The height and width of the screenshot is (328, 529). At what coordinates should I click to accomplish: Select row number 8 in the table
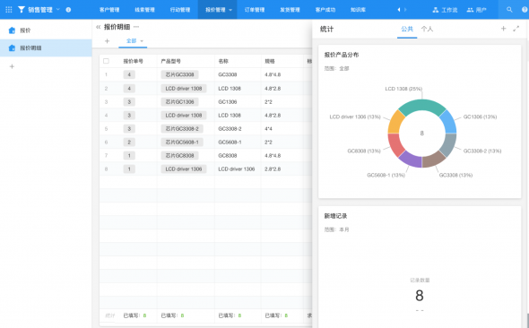click(x=106, y=168)
